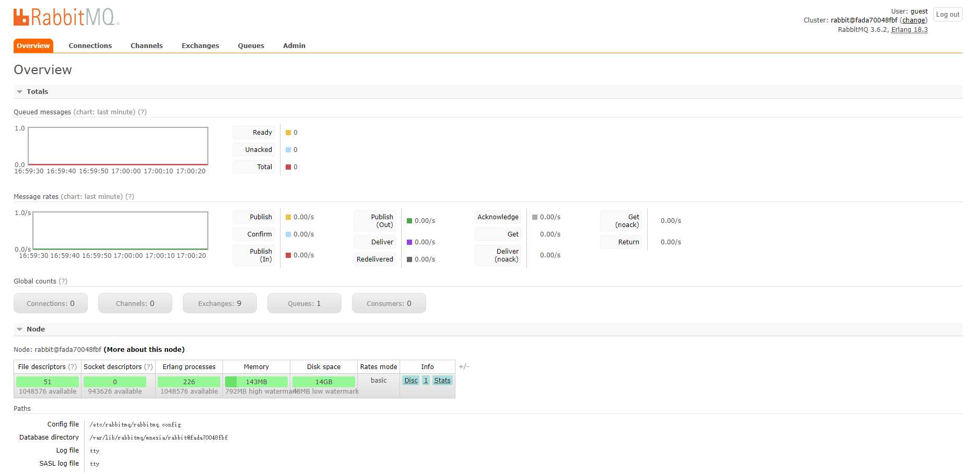The width and height of the screenshot is (973, 474).
Task: Click the File descriptors 51 bar
Action: pos(48,382)
